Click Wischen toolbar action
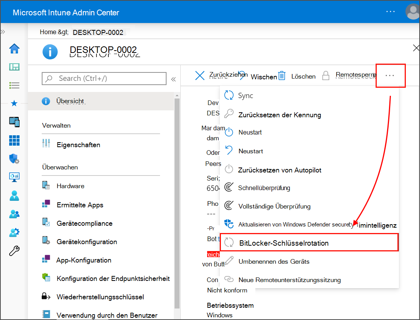Image resolution: width=420 pixels, height=320 pixels. [263, 77]
